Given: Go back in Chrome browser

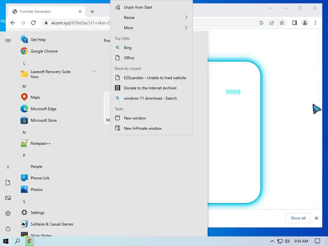Looking at the screenshot, I should tap(13, 23).
